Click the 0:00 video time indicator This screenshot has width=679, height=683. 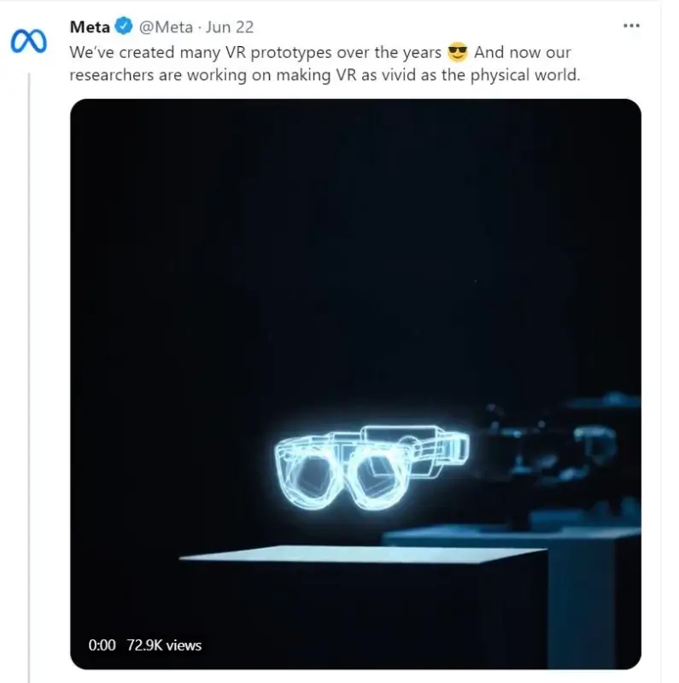pyautogui.click(x=102, y=645)
